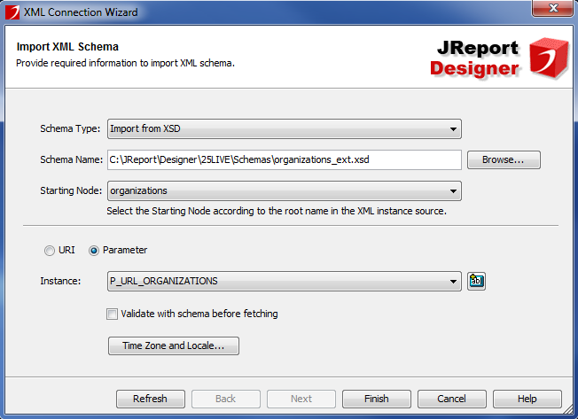The width and height of the screenshot is (578, 419).
Task: Click the JReport icon in title bar
Action: click(x=12, y=12)
